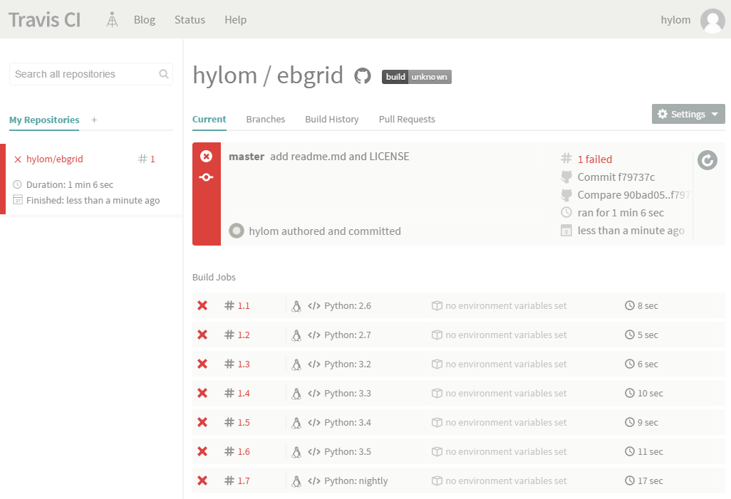Switch to the Build History tab

pos(332,120)
